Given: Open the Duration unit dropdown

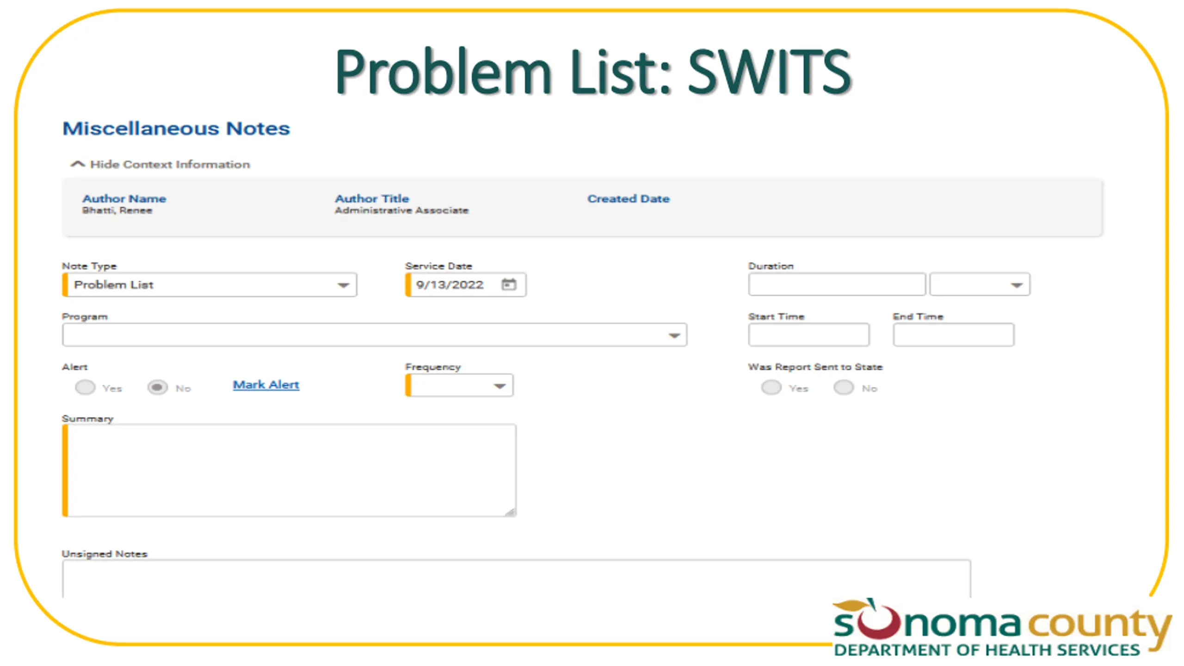Looking at the screenshot, I should [980, 284].
